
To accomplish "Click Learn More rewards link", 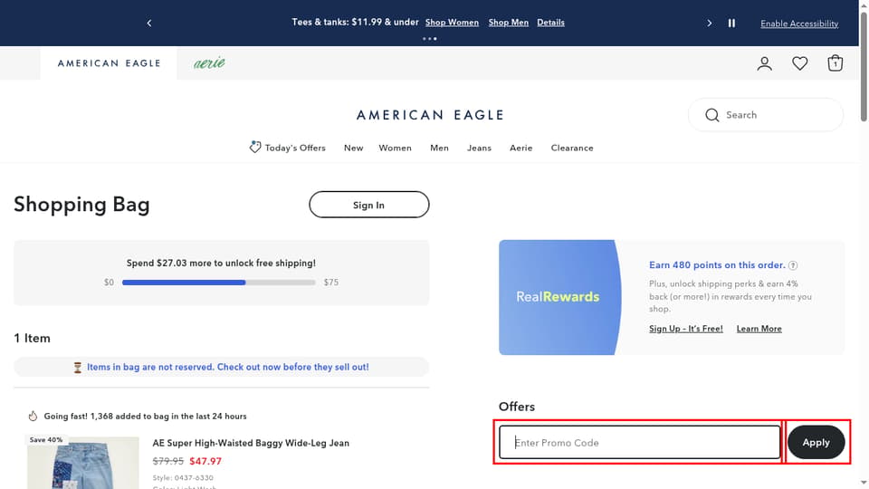I will 759,329.
